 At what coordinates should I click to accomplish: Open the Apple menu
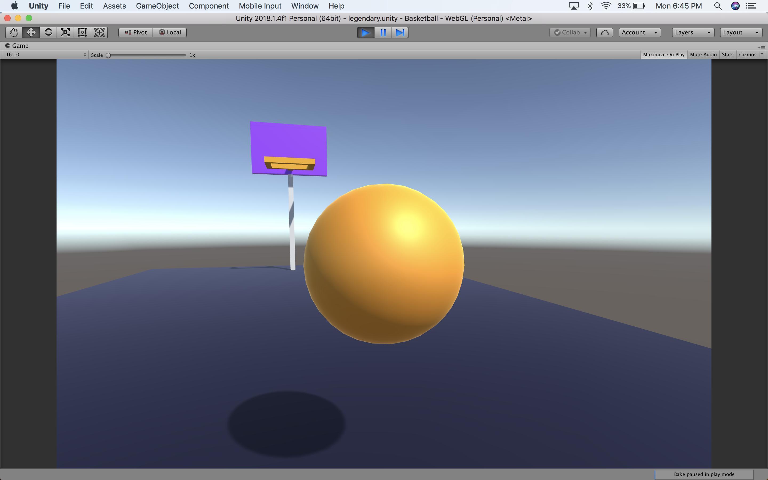tap(15, 6)
